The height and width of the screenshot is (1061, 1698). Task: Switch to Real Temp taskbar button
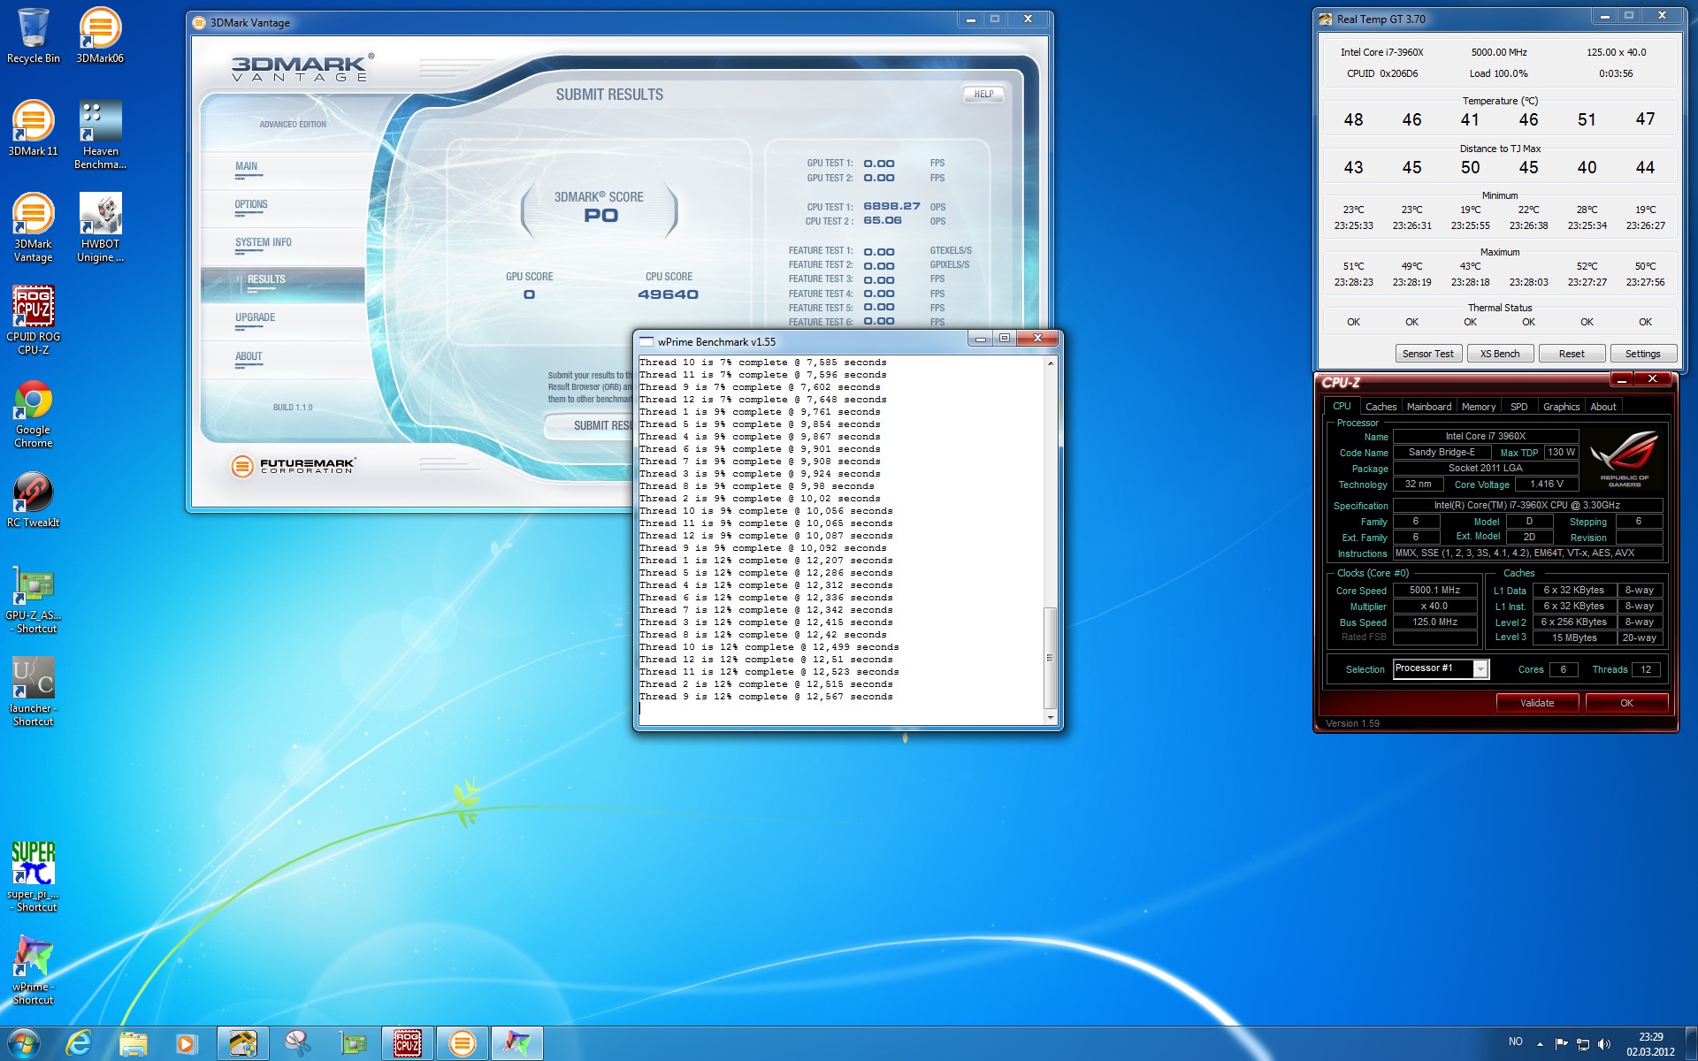coord(243,1044)
